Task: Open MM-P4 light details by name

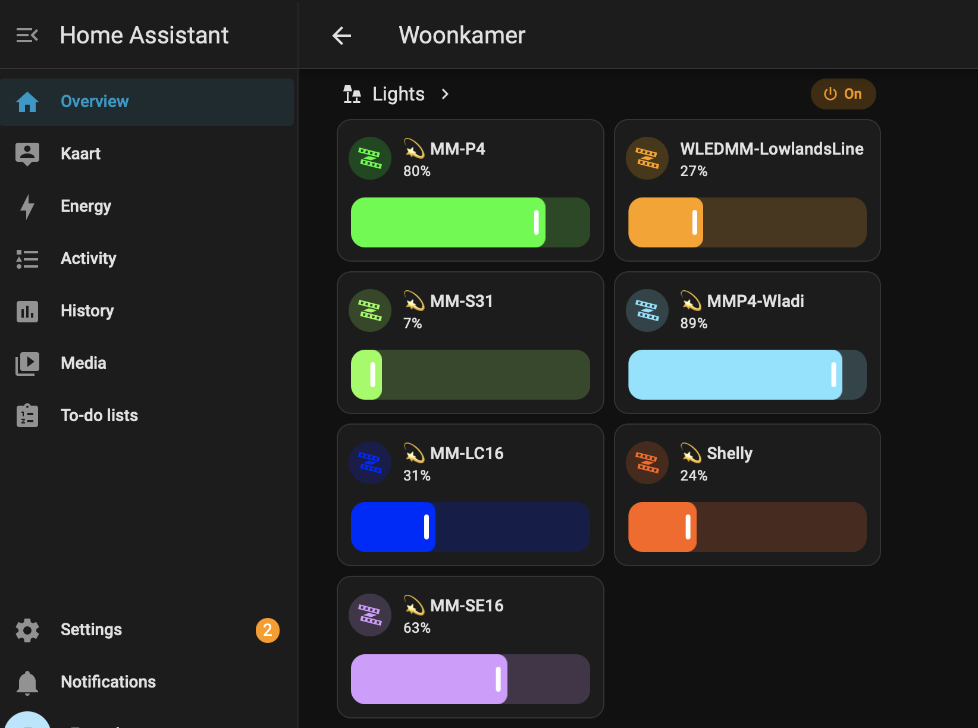Action: (457, 149)
